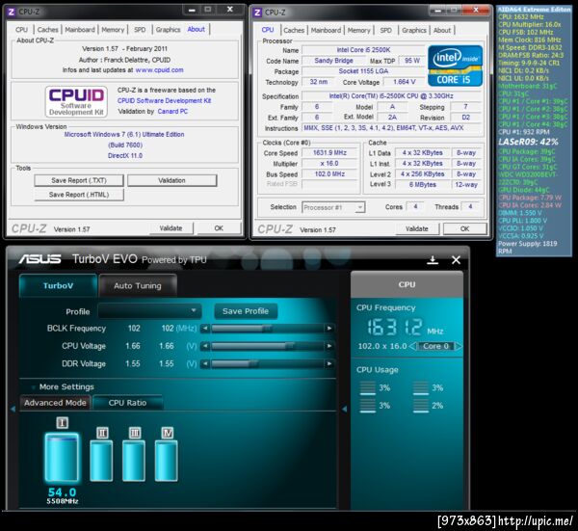Select core I indicator in CPU Ratio
The image size is (578, 531).
63,423
